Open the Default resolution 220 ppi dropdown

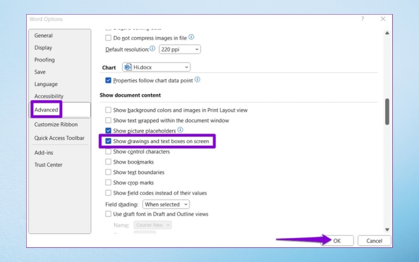pos(180,49)
